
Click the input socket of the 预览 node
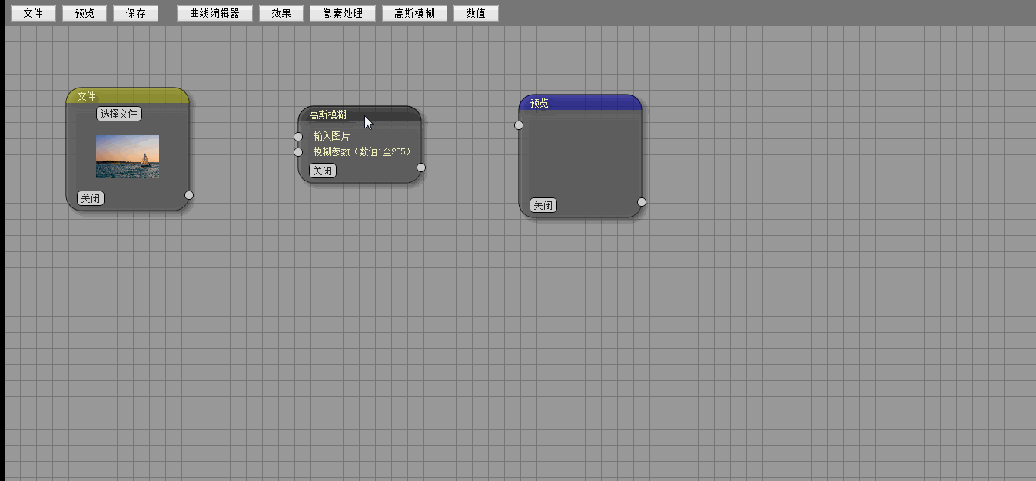(519, 125)
